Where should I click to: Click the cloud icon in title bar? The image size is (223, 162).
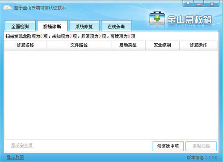8,8
